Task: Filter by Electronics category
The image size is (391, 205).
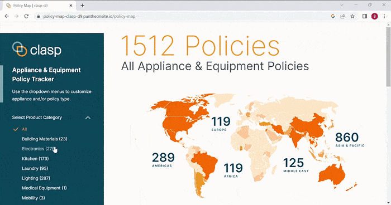Action: [39, 149]
